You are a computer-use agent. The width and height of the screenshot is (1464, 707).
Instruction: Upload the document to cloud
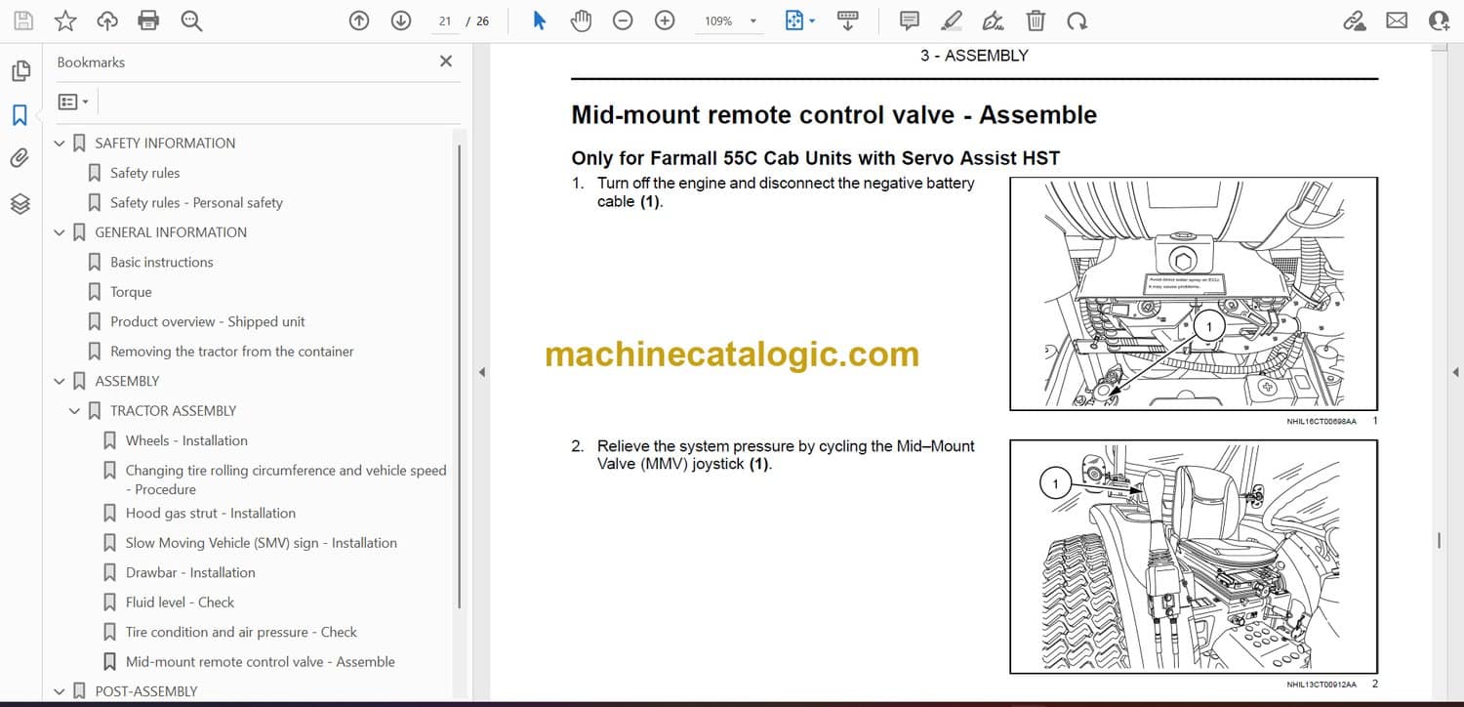tap(107, 21)
